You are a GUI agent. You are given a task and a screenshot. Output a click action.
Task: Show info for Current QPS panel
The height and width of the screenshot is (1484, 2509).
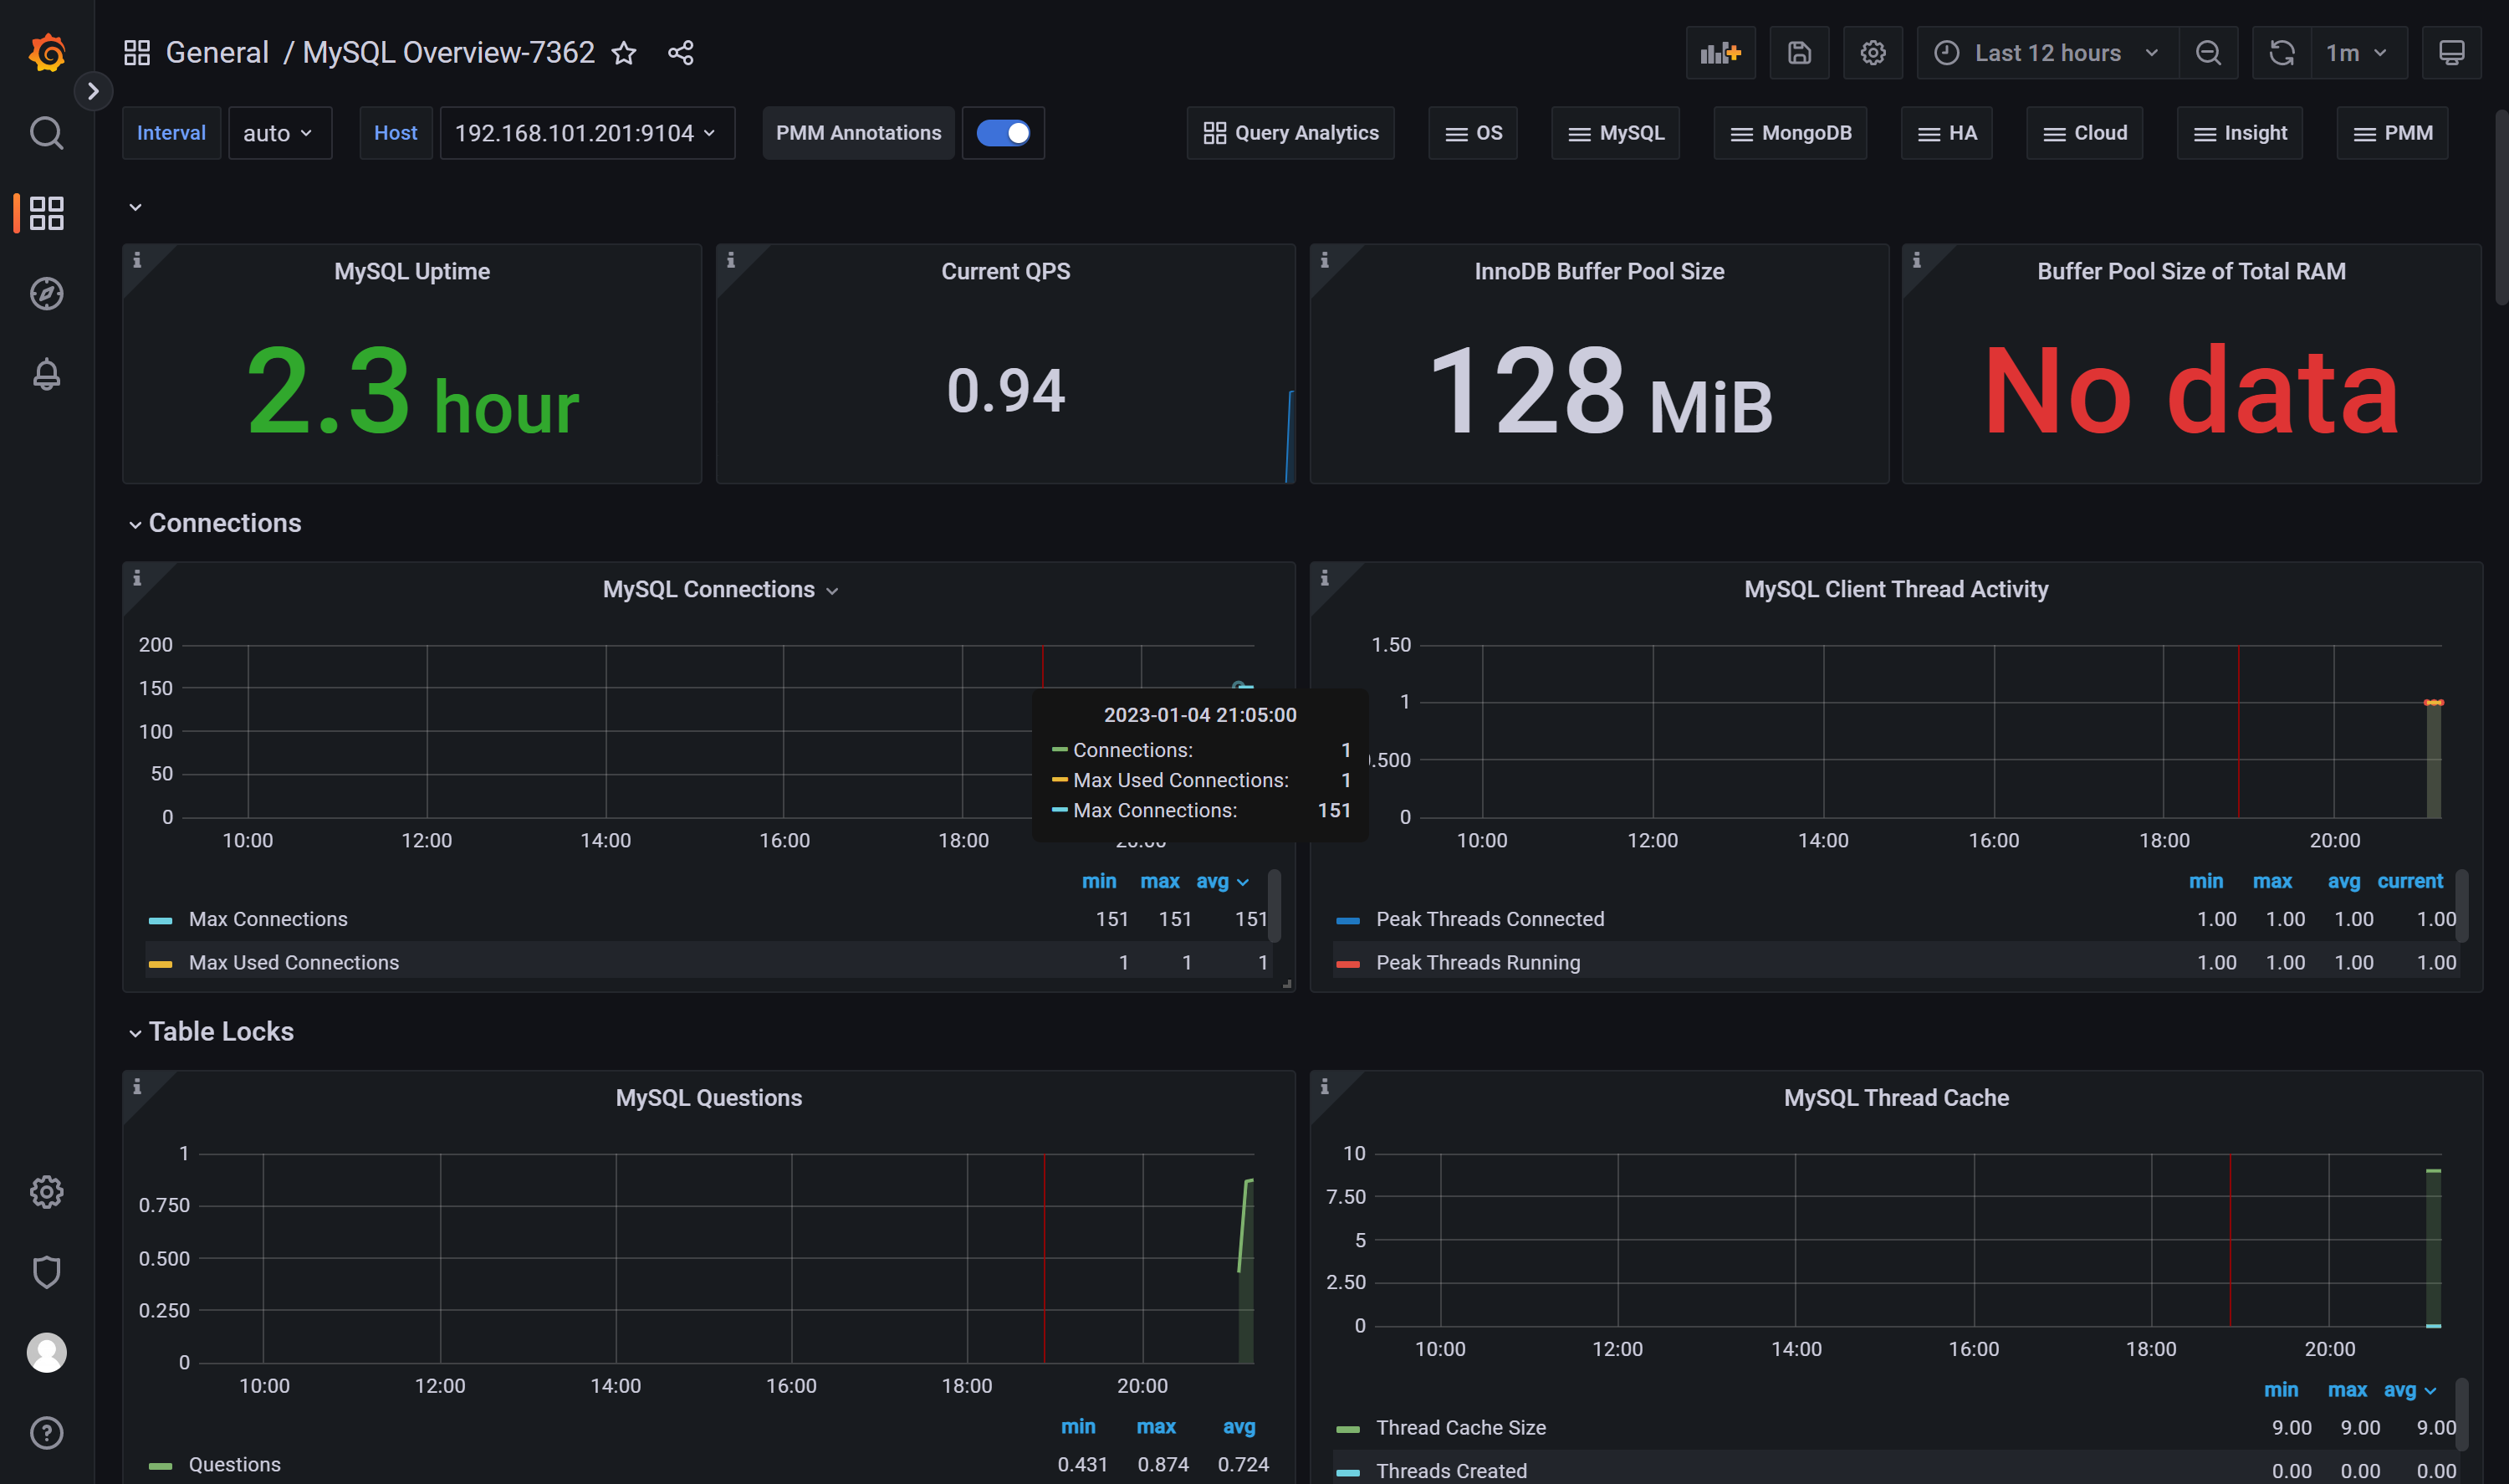[731, 260]
